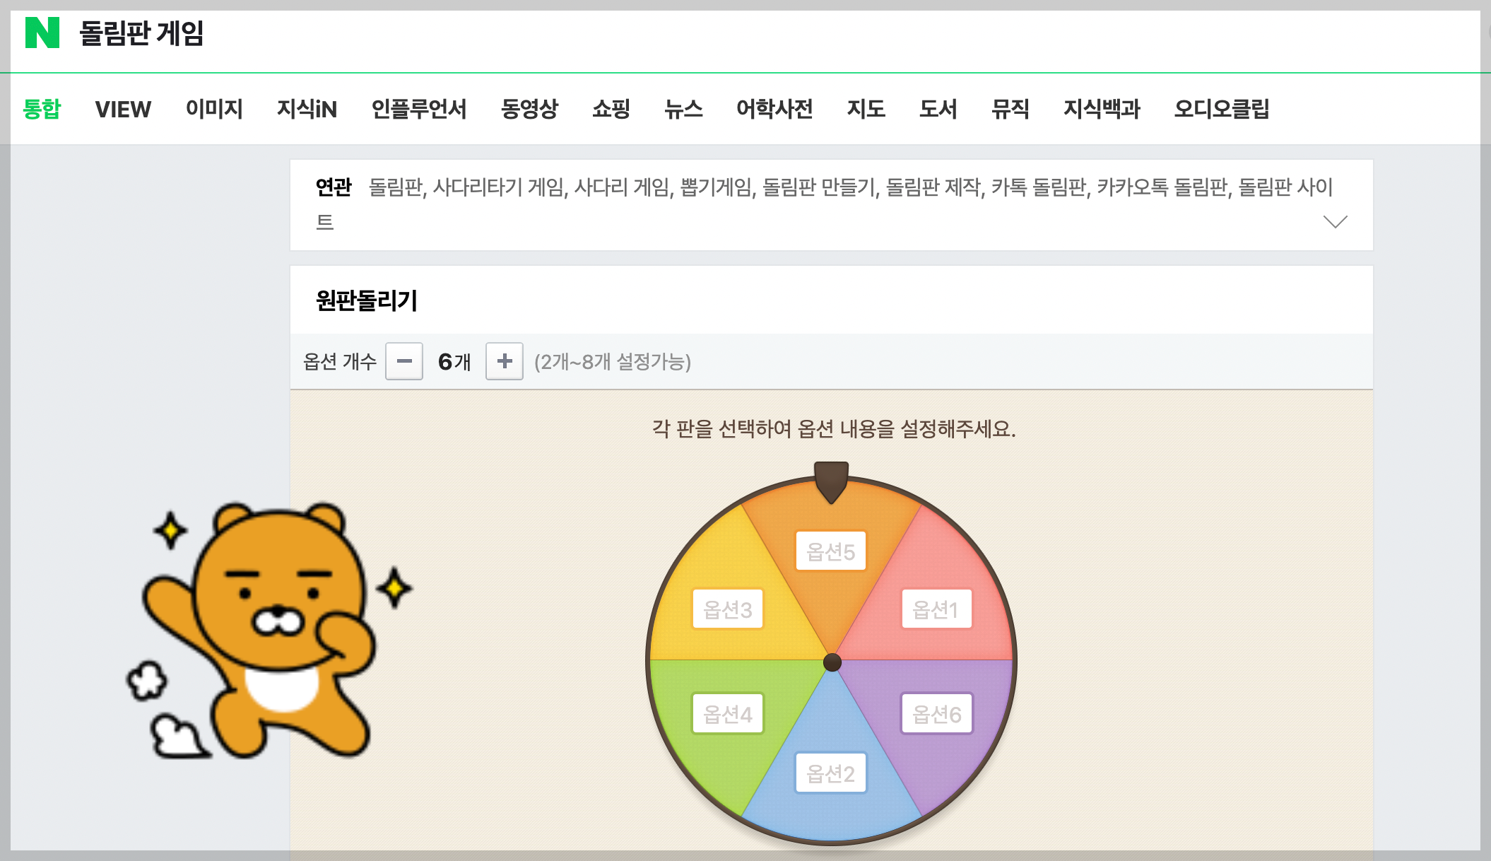Open related search 사다리타기 게임

(498, 187)
